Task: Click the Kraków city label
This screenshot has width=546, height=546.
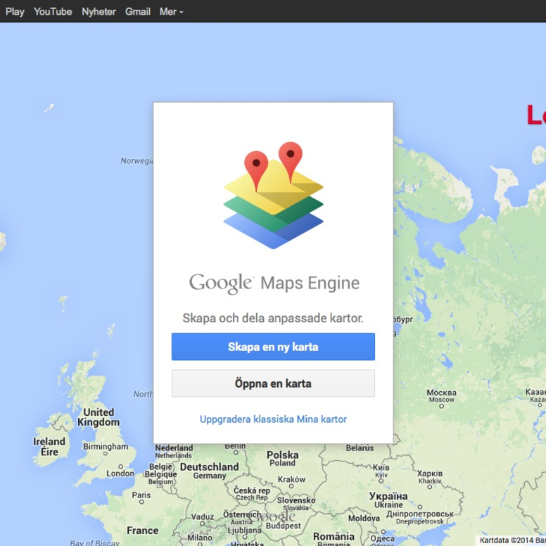Action: pyautogui.click(x=291, y=479)
